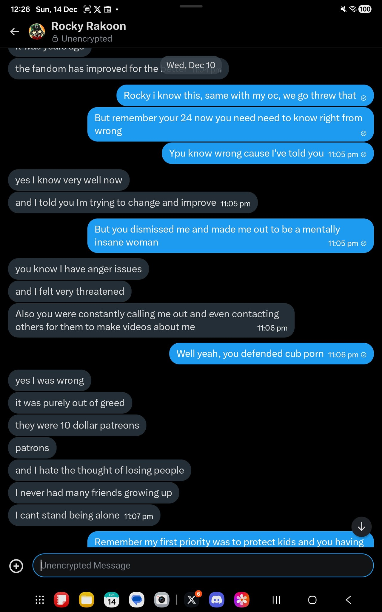This screenshot has height=612, width=382.
Task: Open the app drawer grid icon
Action: coord(40,600)
